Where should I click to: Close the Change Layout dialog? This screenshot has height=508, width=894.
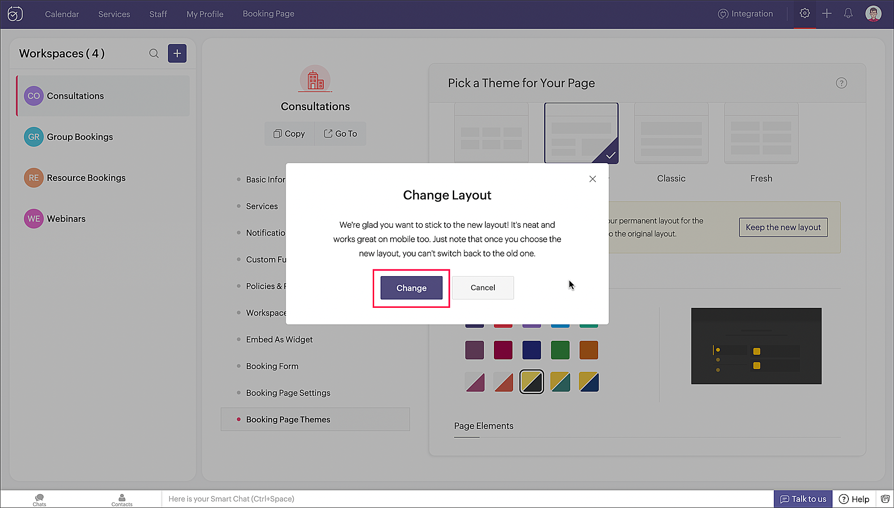pos(592,179)
